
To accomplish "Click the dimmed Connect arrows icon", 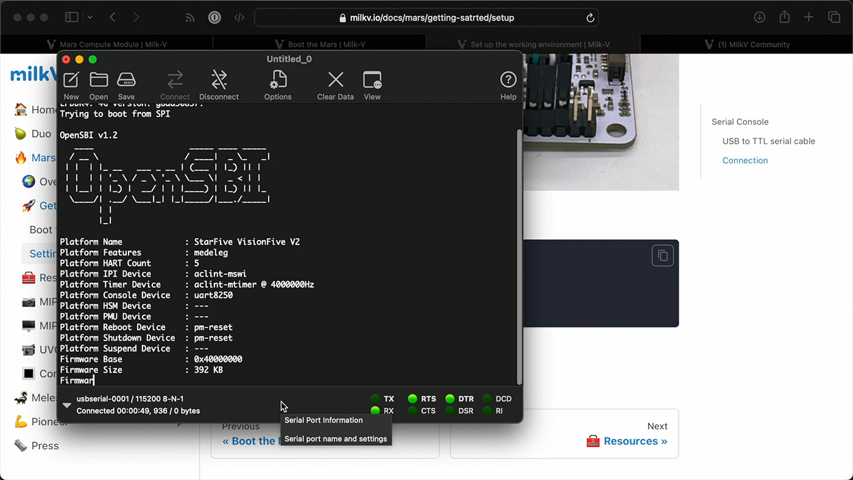I will click(x=175, y=80).
